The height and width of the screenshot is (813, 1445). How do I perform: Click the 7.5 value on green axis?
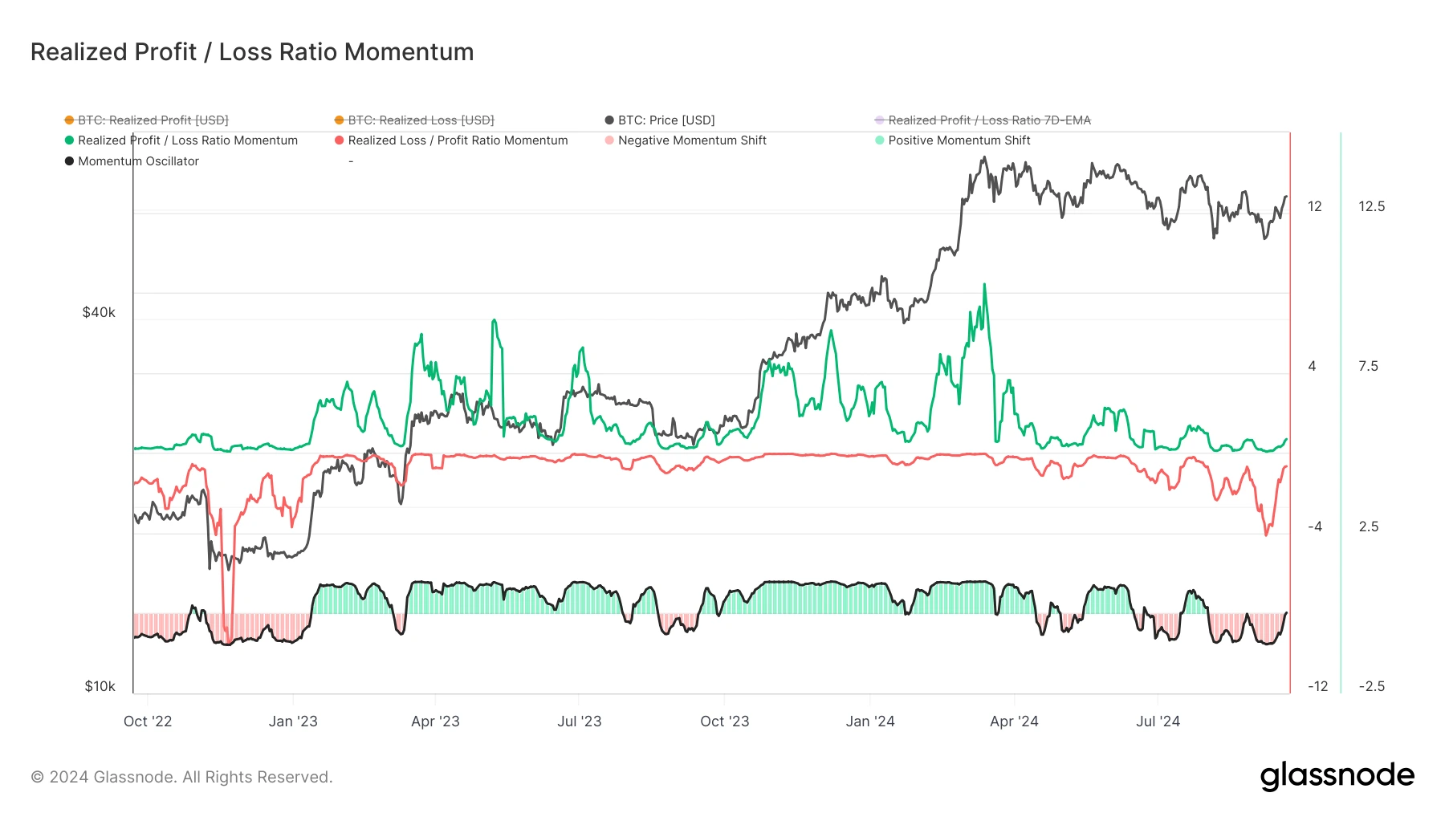(x=1368, y=366)
